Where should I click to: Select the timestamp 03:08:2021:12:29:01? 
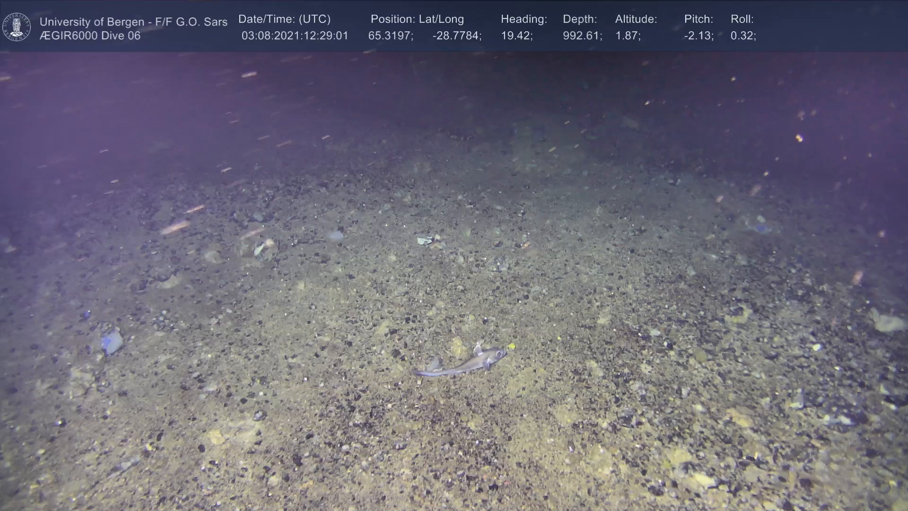[295, 36]
